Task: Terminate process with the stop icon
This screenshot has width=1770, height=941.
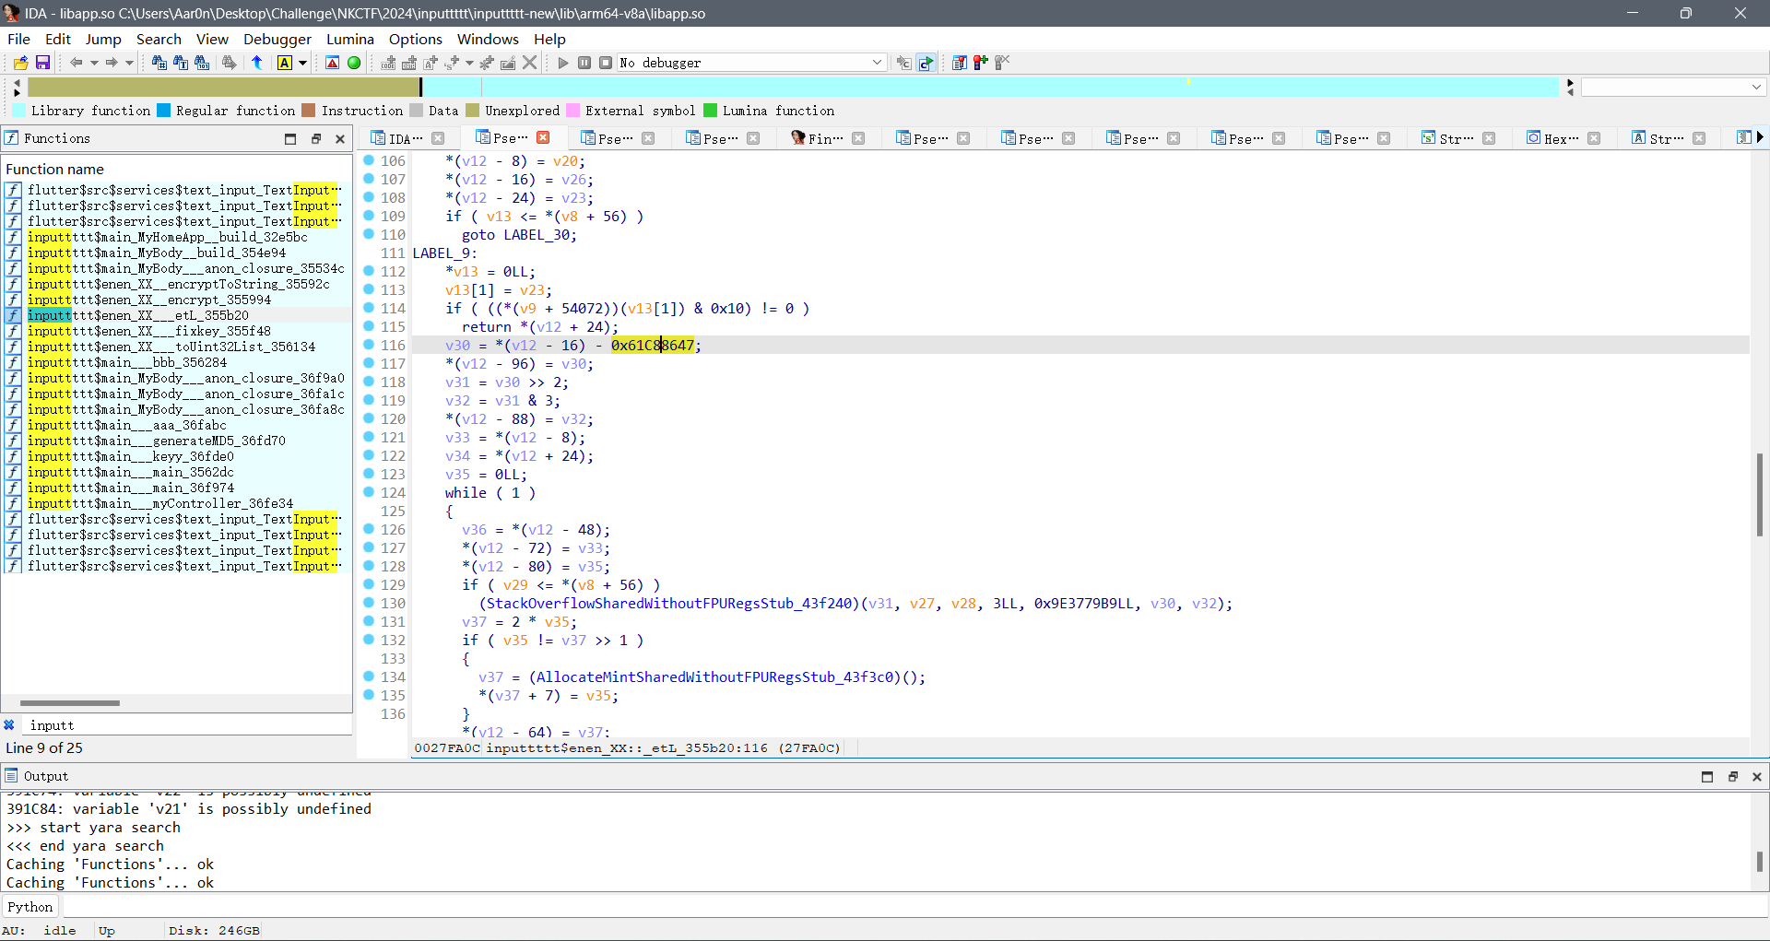Action: [x=606, y=63]
